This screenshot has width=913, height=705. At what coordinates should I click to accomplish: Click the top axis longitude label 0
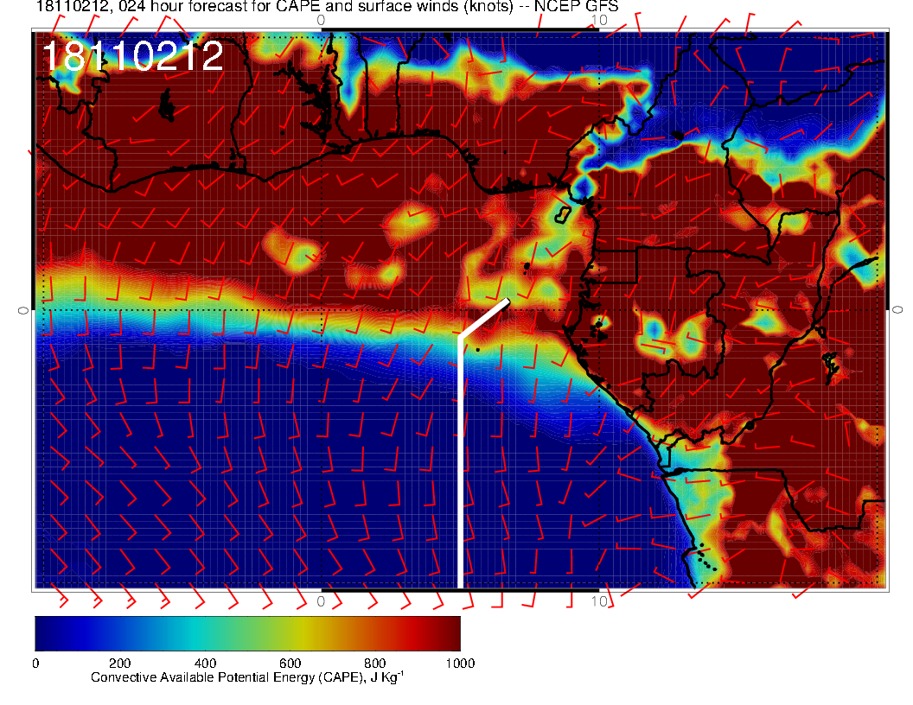click(321, 20)
